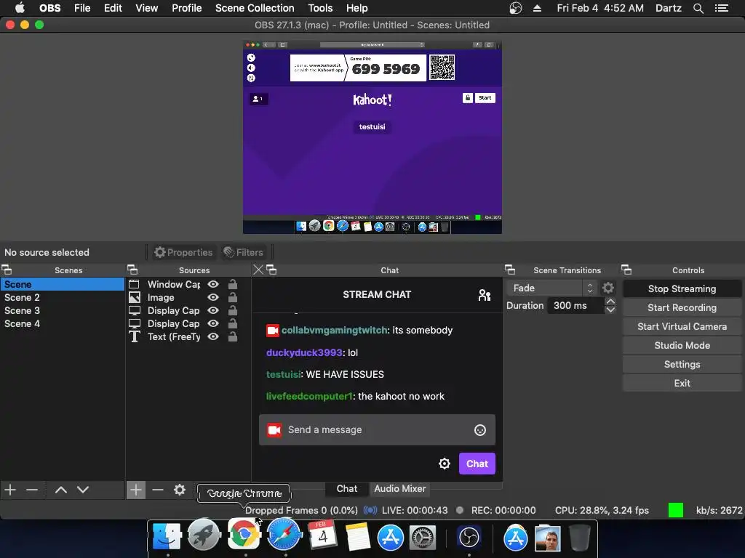Pop out the Scene Transitions dock
745x558 pixels.
click(x=510, y=270)
